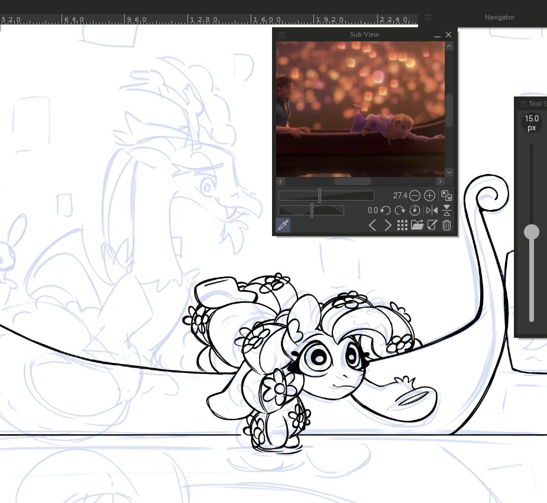Image resolution: width=547 pixels, height=503 pixels.
Task: Reset Sub View image rotation
Action: pyautogui.click(x=415, y=211)
